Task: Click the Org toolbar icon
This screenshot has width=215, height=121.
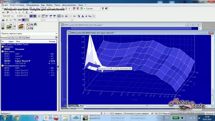Action: coord(90,16)
